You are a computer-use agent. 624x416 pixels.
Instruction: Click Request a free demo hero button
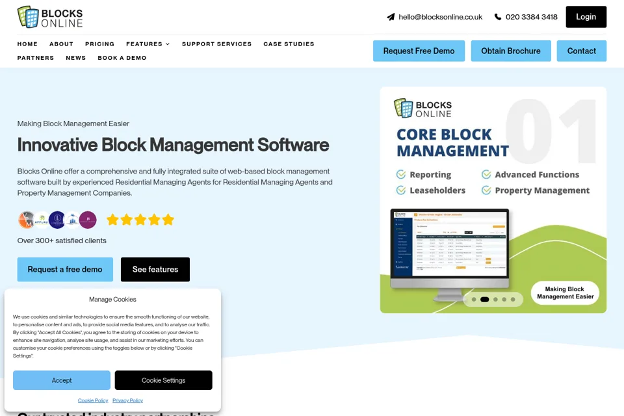[x=65, y=270]
